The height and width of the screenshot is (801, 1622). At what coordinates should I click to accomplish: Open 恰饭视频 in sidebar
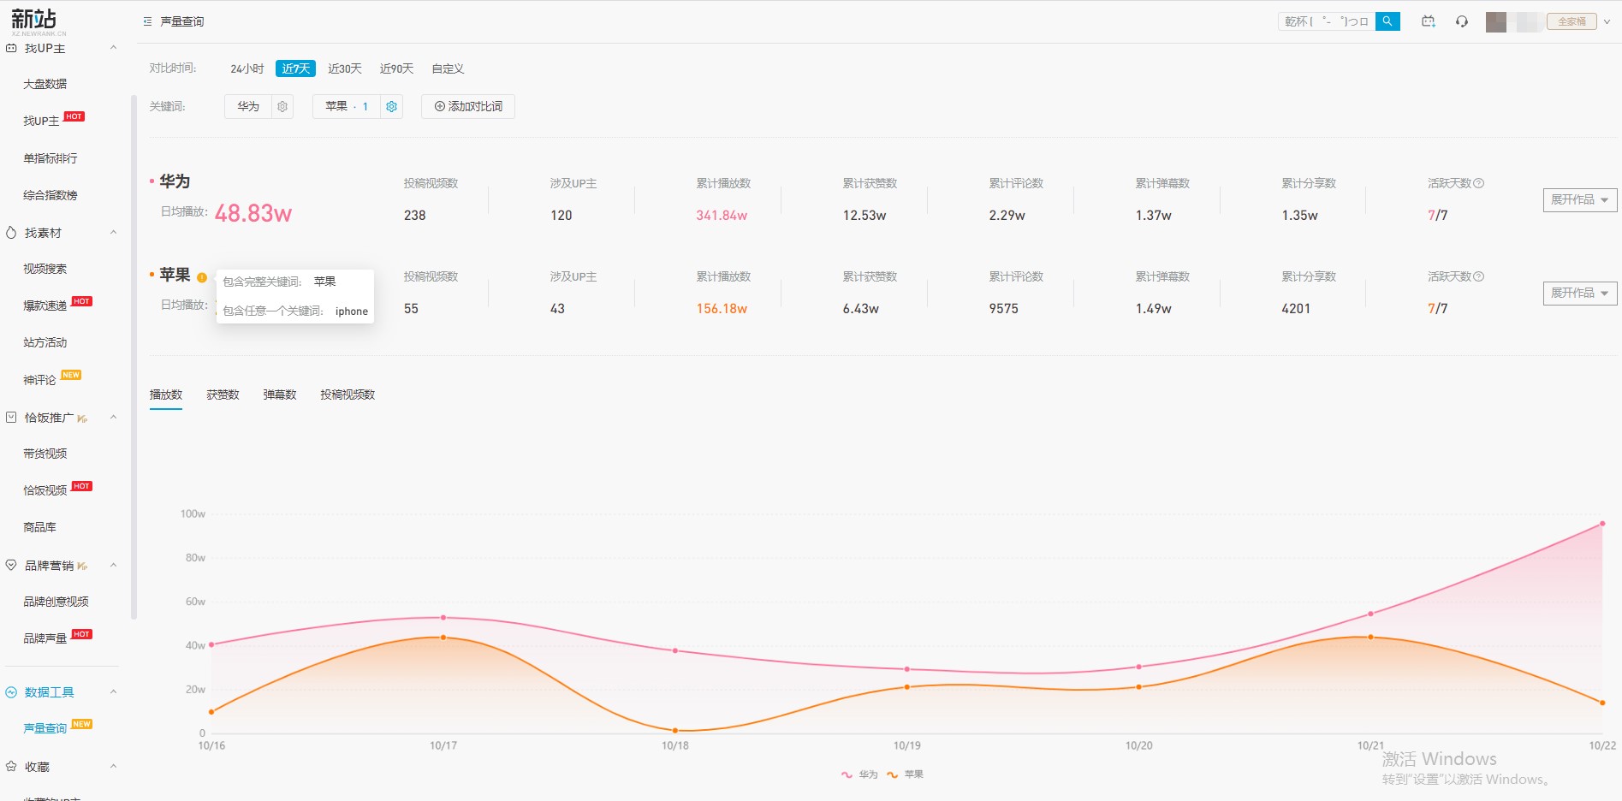click(45, 490)
